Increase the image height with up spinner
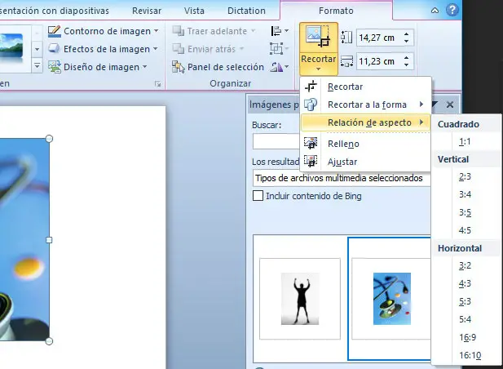 (x=407, y=34)
